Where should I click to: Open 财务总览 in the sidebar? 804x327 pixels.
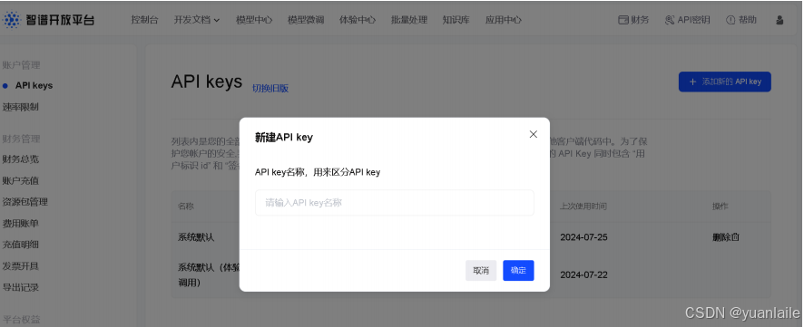(x=21, y=159)
